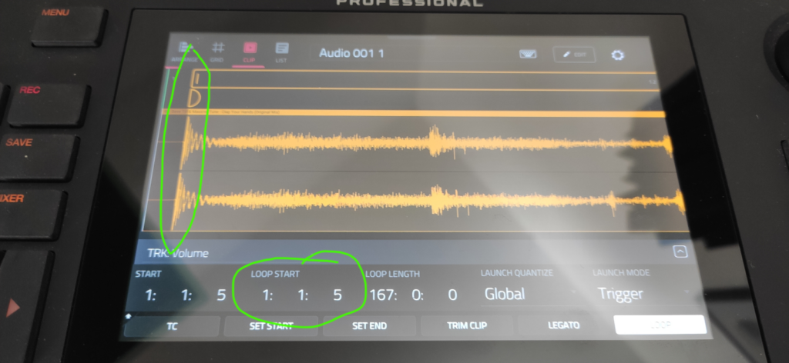Open the pencil Edit button

pyautogui.click(x=574, y=55)
